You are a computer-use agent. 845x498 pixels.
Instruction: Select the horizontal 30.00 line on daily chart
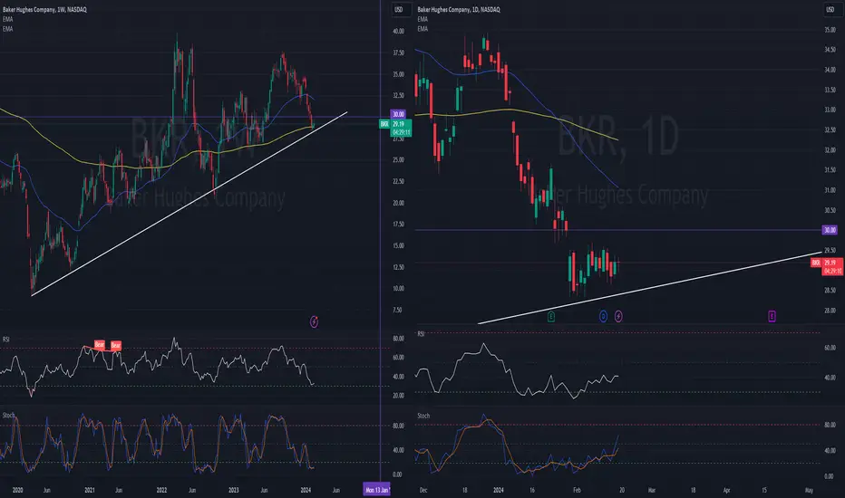click(x=618, y=230)
